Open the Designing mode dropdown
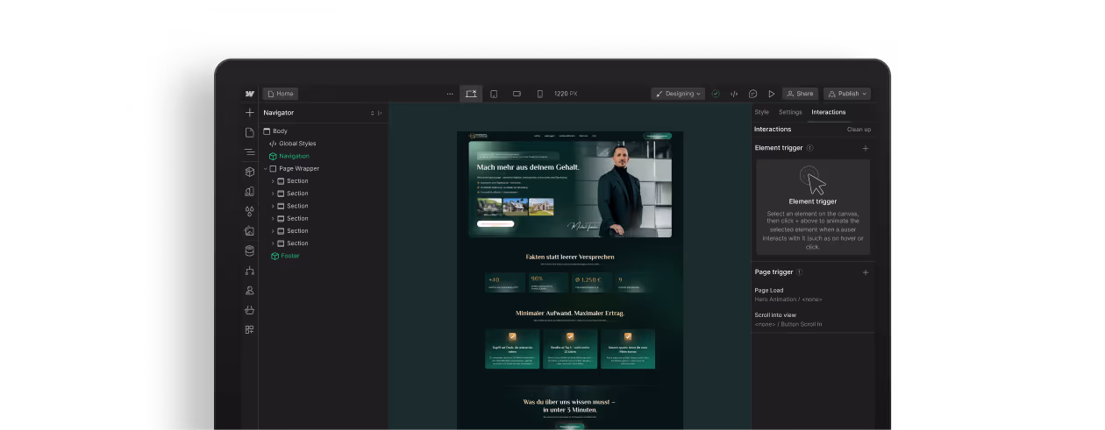The image size is (1105, 430). pyautogui.click(x=678, y=94)
